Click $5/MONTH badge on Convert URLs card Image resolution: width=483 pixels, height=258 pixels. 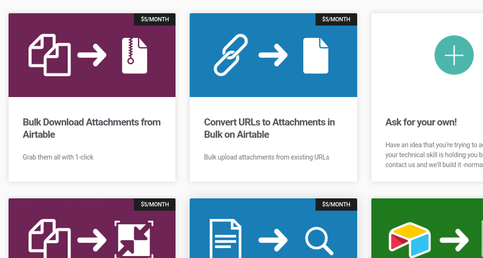(336, 19)
